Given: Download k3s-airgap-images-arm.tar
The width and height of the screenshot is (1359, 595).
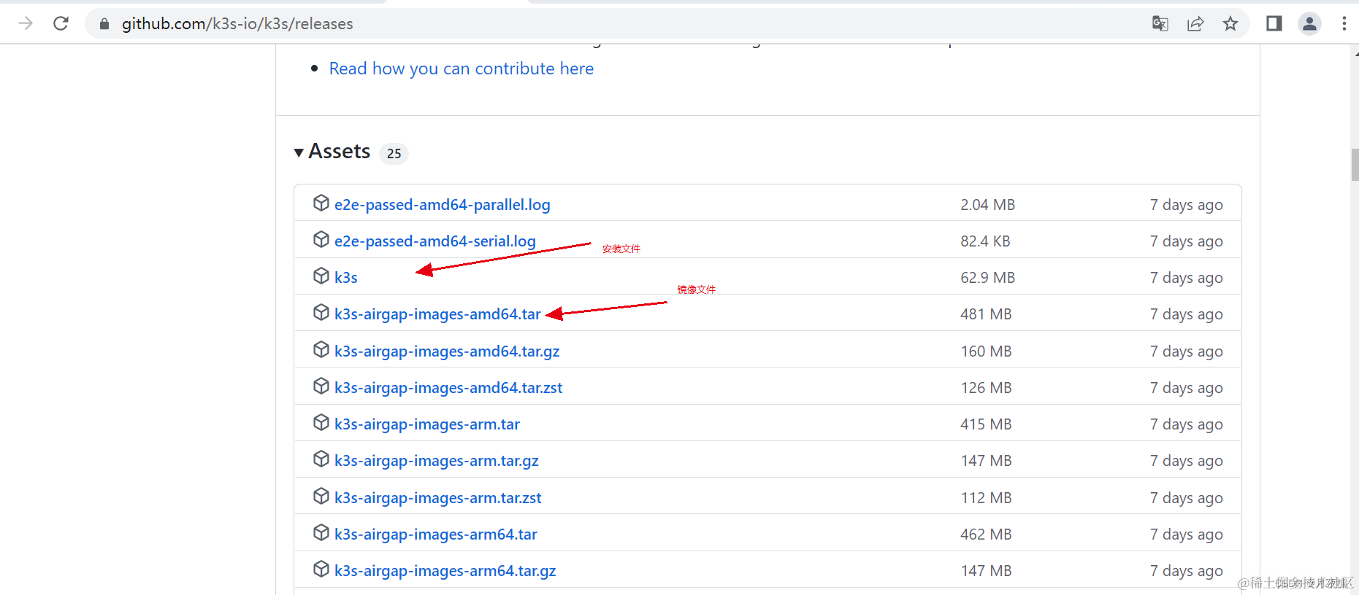Looking at the screenshot, I should [x=427, y=424].
